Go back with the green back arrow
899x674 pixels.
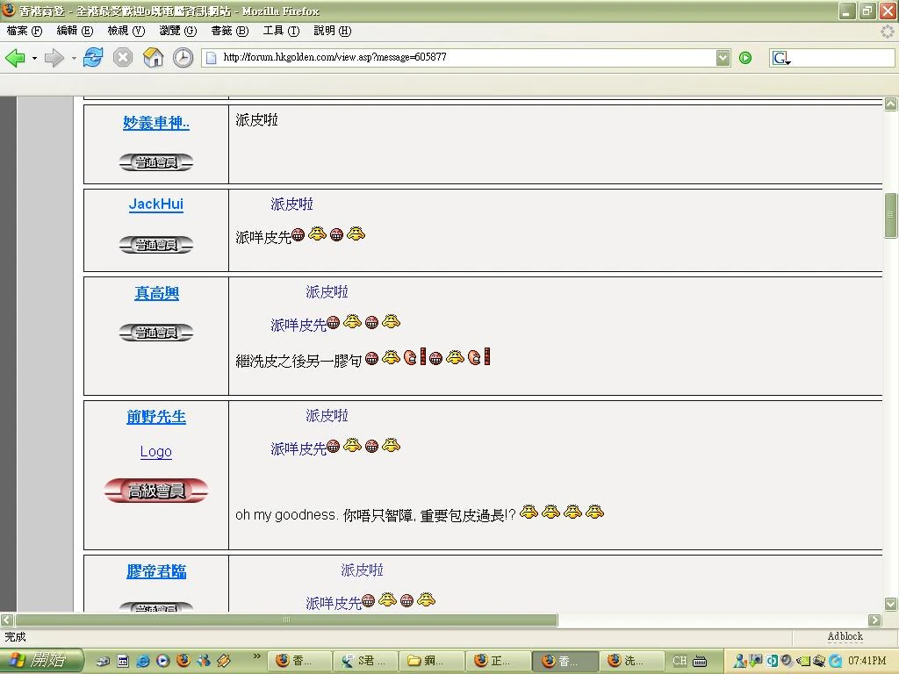click(x=16, y=57)
